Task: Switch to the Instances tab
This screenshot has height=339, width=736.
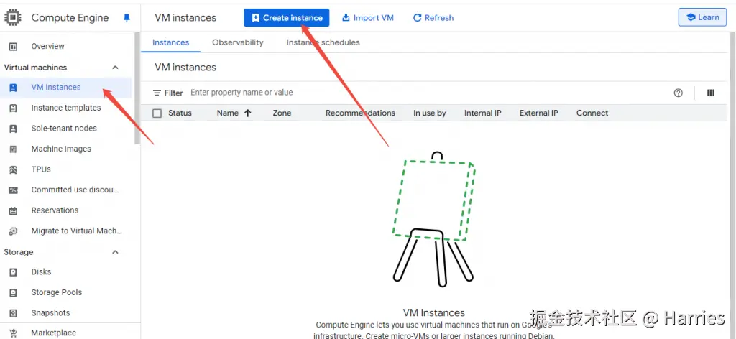Action: pos(171,42)
